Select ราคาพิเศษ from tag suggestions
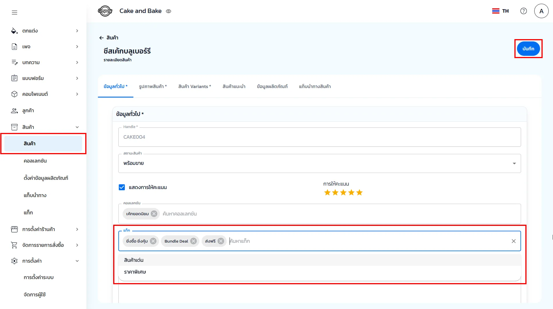This screenshot has width=553, height=309. [135, 272]
